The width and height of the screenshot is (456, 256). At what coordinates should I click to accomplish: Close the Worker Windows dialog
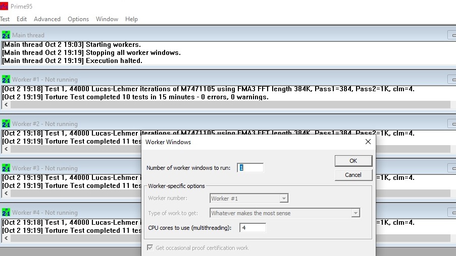(x=368, y=142)
